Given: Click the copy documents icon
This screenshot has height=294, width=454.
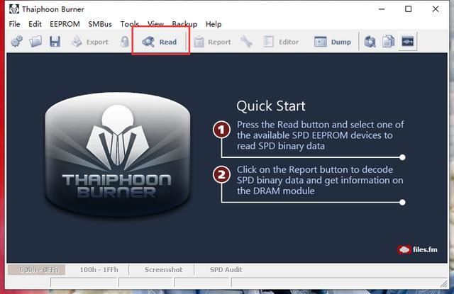Looking at the screenshot, I should pyautogui.click(x=388, y=42).
